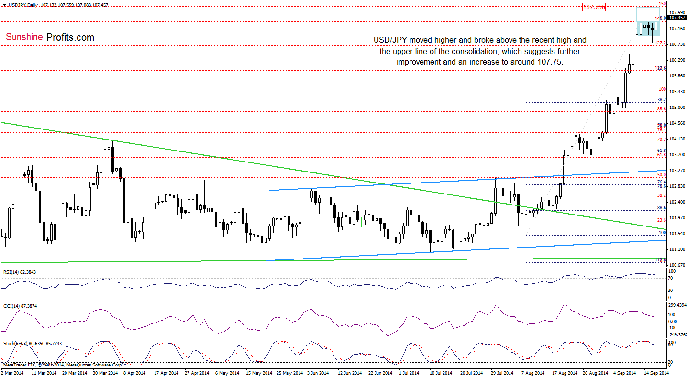Image resolution: width=687 pixels, height=377 pixels.
Task: Click the 106.290 price axis label
Action: (677, 60)
